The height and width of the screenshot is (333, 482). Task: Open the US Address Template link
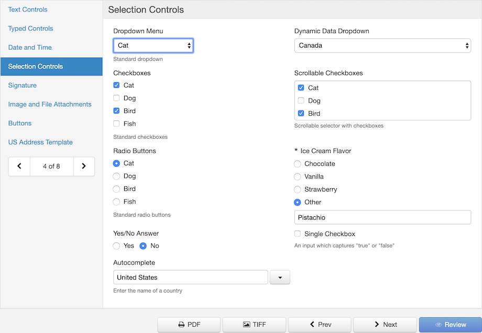pos(40,142)
